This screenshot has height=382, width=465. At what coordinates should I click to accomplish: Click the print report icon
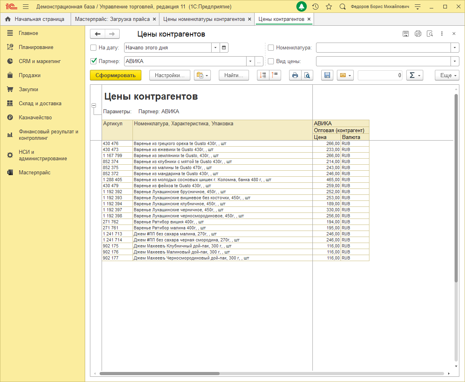pos(295,75)
